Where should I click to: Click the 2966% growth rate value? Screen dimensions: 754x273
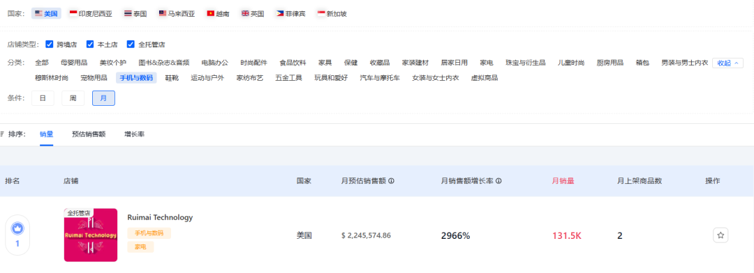[x=455, y=235]
